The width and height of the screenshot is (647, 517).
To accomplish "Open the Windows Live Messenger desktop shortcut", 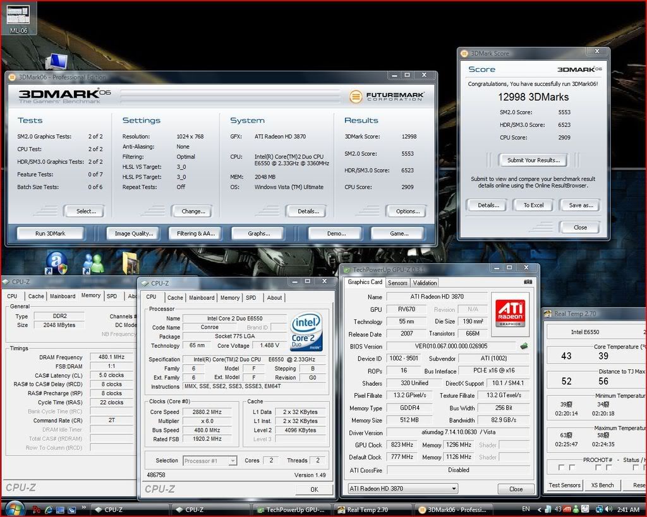I will (93, 263).
